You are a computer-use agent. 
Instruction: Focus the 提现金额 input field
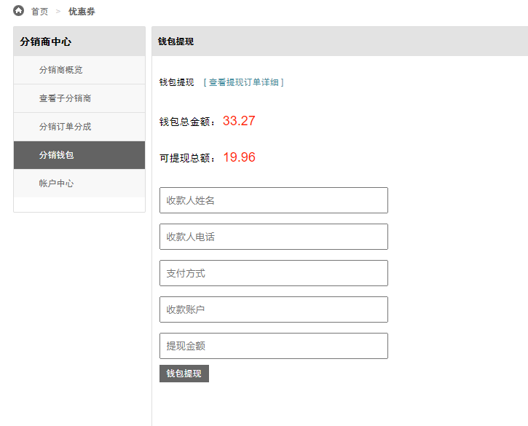274,346
